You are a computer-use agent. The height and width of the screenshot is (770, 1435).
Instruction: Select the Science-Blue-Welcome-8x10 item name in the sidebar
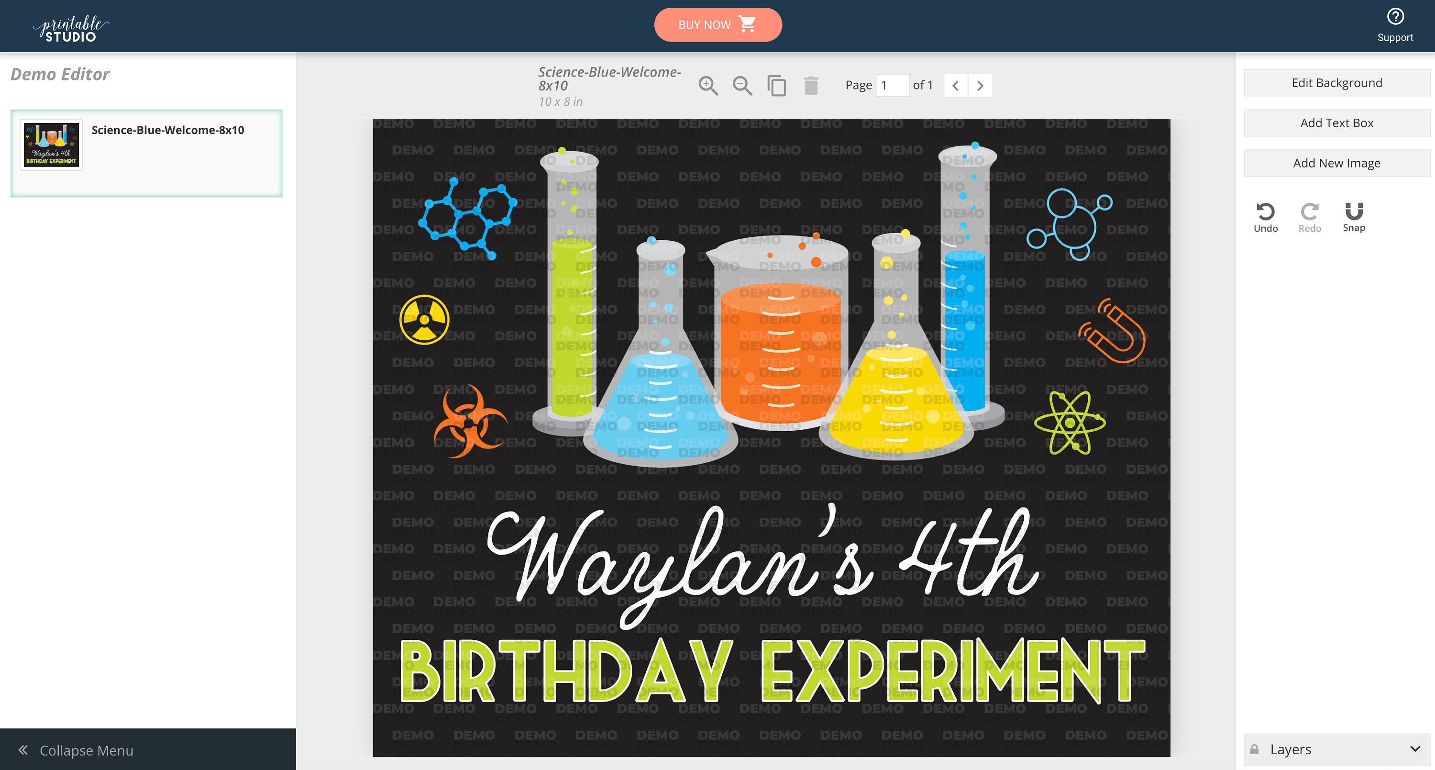(168, 130)
